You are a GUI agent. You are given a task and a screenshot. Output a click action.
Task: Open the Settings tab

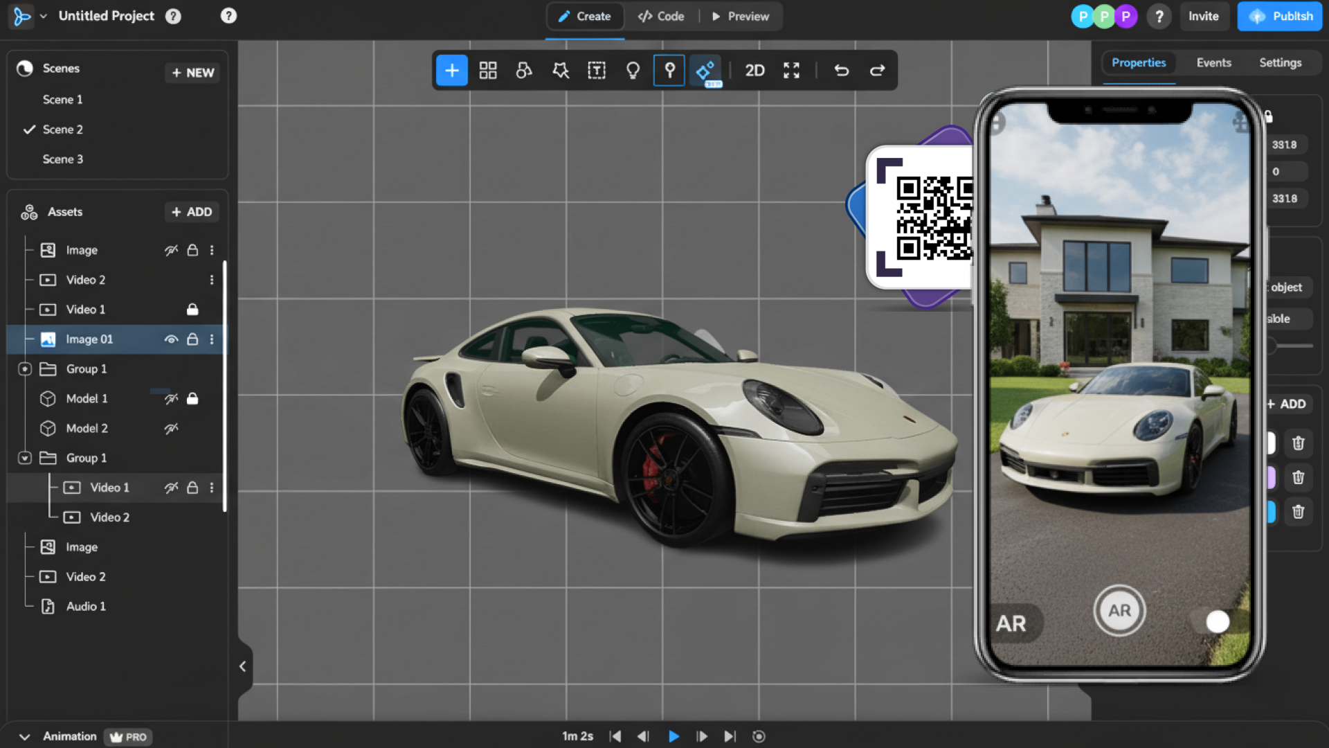click(1280, 63)
